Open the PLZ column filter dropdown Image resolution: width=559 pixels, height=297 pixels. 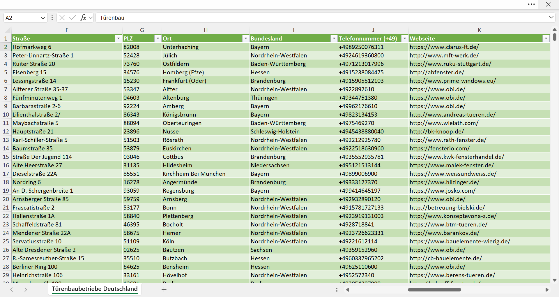click(x=158, y=38)
